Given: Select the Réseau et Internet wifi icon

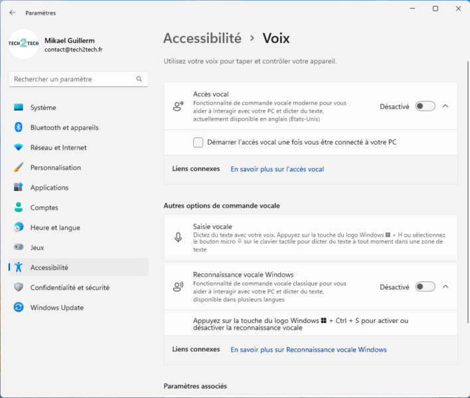Looking at the screenshot, I should (x=19, y=147).
